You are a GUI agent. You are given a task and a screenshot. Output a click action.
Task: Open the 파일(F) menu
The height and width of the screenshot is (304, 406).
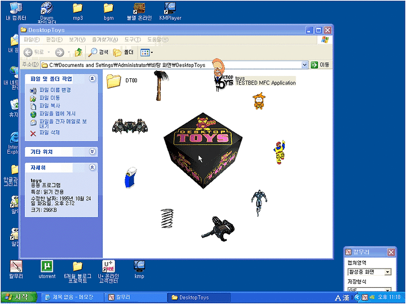click(32, 39)
